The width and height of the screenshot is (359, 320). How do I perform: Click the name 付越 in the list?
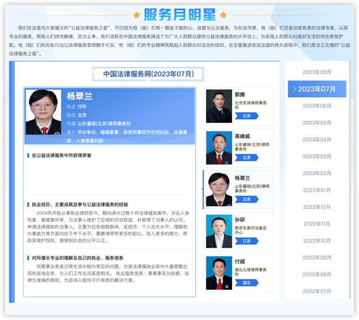point(240,261)
